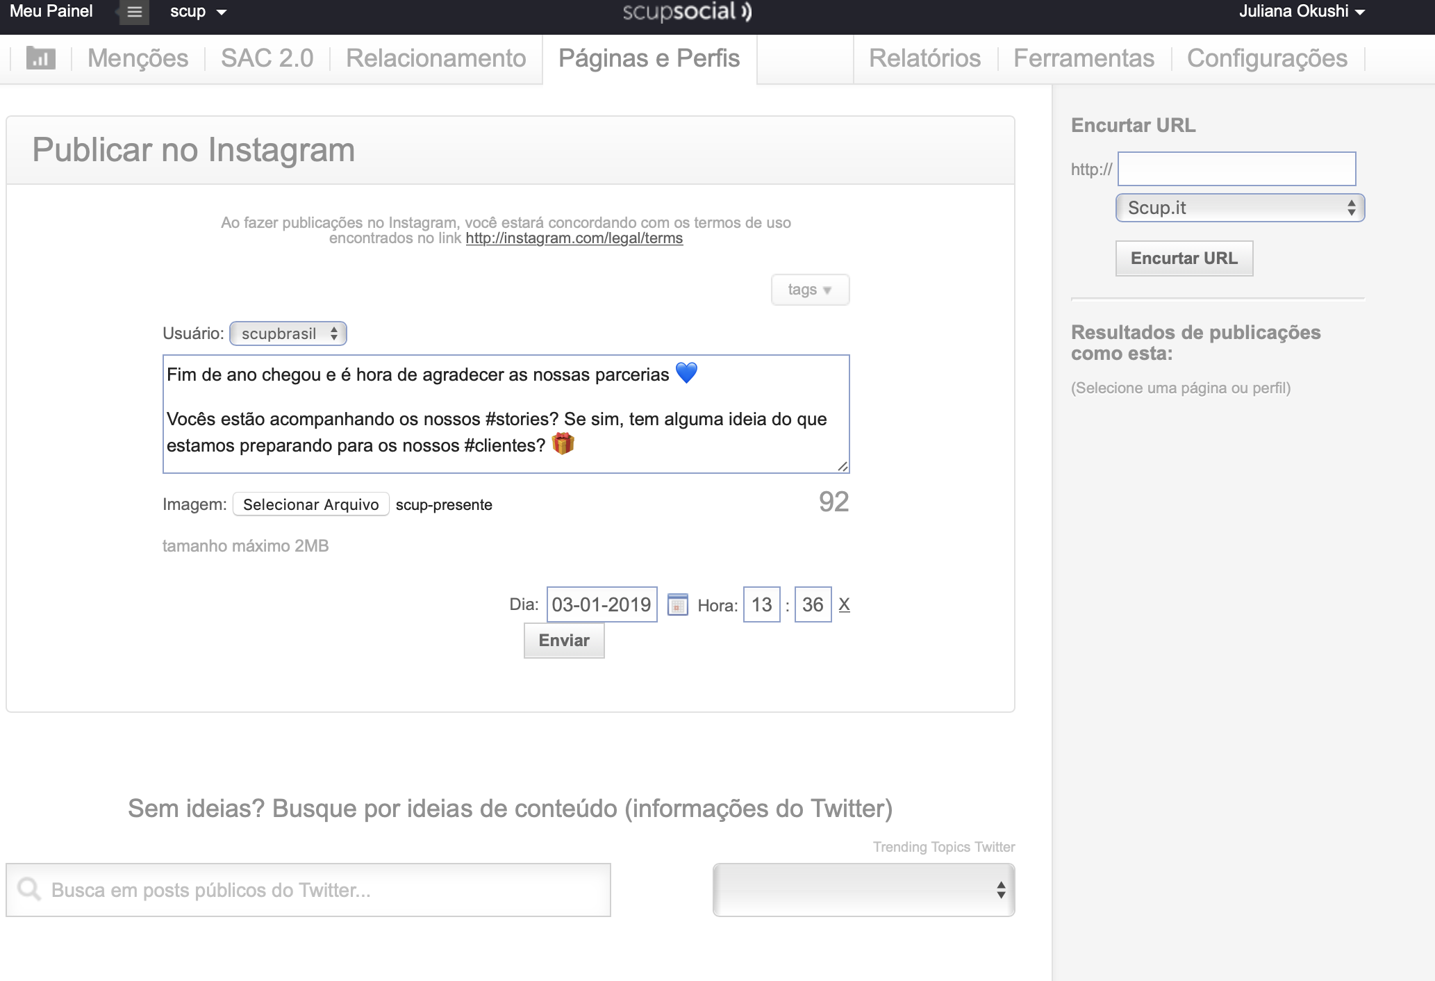Focus the http:// URL input field
Viewport: 1435px width, 981px height.
1236,169
